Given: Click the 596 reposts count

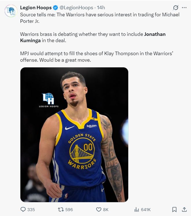Looking at the screenshot, I should coord(69,210).
